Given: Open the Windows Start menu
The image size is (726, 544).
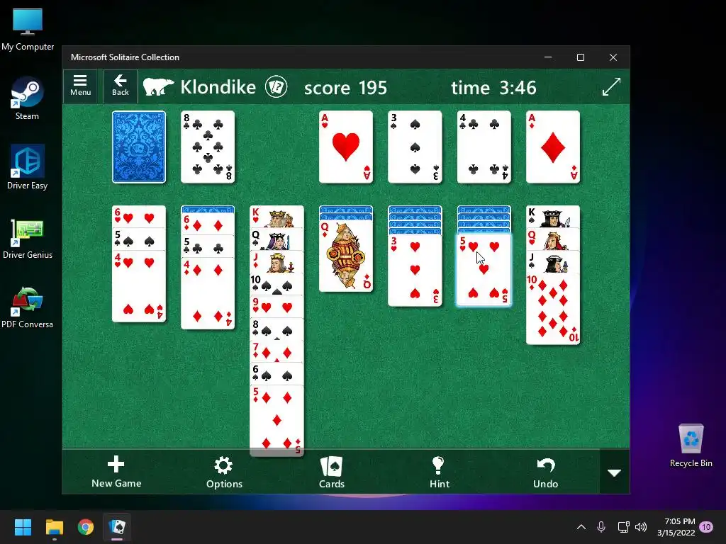Looking at the screenshot, I should coord(23,527).
